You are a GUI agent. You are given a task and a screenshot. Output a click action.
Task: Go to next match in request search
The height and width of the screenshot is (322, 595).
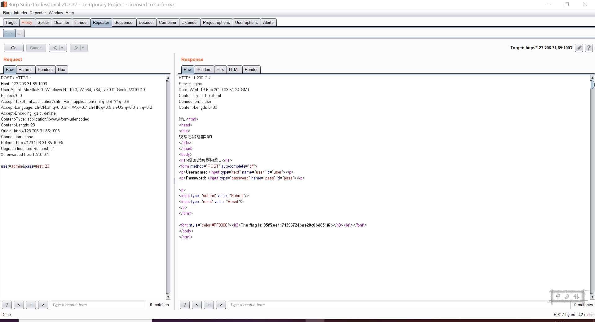pyautogui.click(x=43, y=305)
